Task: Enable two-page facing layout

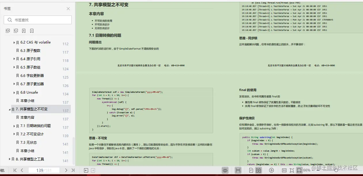Action: 258,170
